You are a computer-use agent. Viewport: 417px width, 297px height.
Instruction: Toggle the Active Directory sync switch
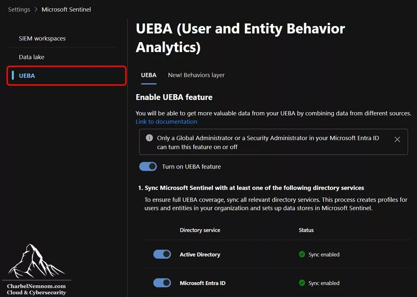pyautogui.click(x=162, y=254)
